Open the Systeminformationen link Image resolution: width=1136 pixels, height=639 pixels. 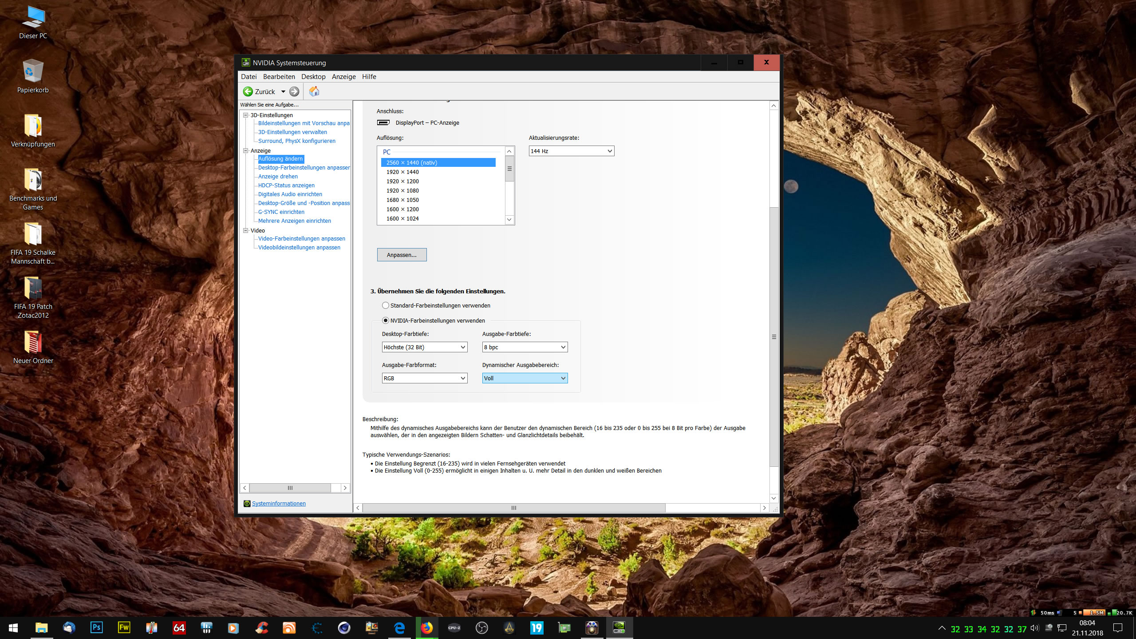click(279, 503)
